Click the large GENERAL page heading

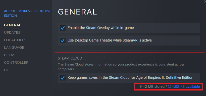pyautogui.click(x=77, y=12)
